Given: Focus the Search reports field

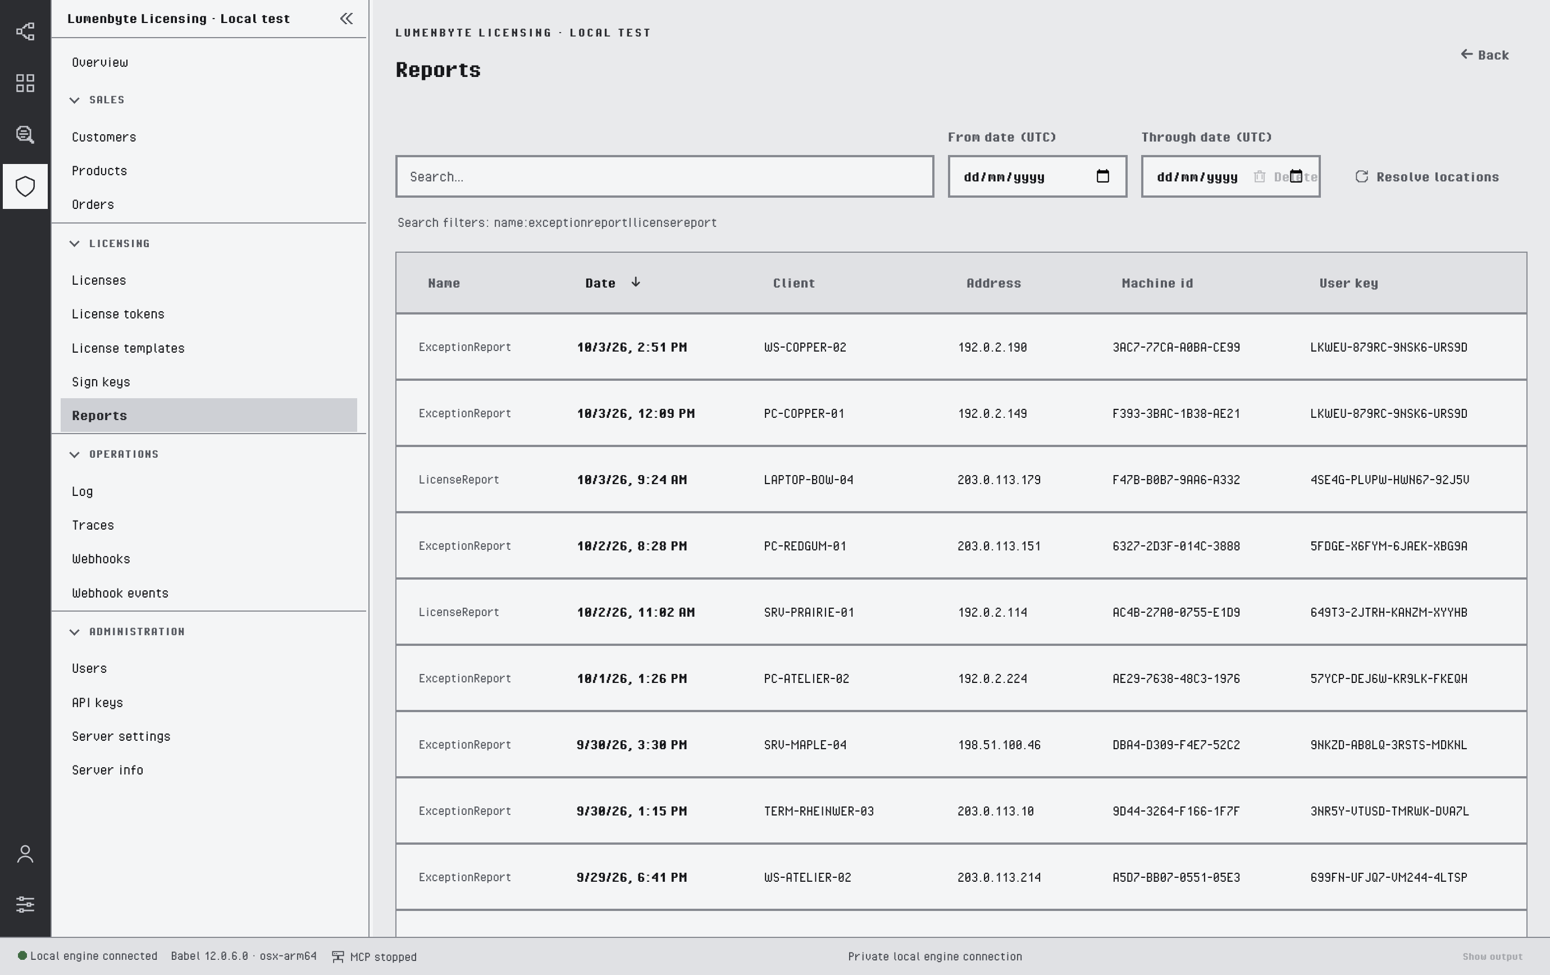Looking at the screenshot, I should pos(664,176).
